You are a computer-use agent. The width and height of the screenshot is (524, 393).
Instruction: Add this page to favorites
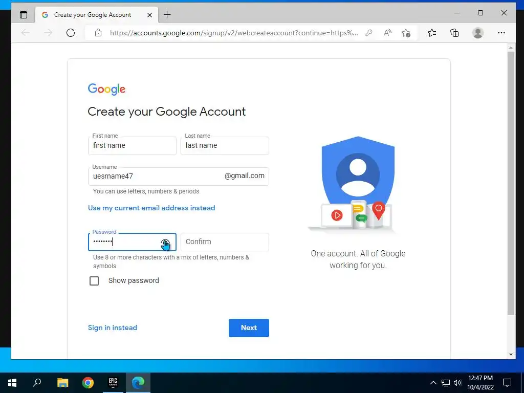coord(406,33)
